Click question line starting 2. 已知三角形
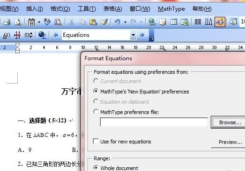 pyautogui.click(x=49, y=164)
